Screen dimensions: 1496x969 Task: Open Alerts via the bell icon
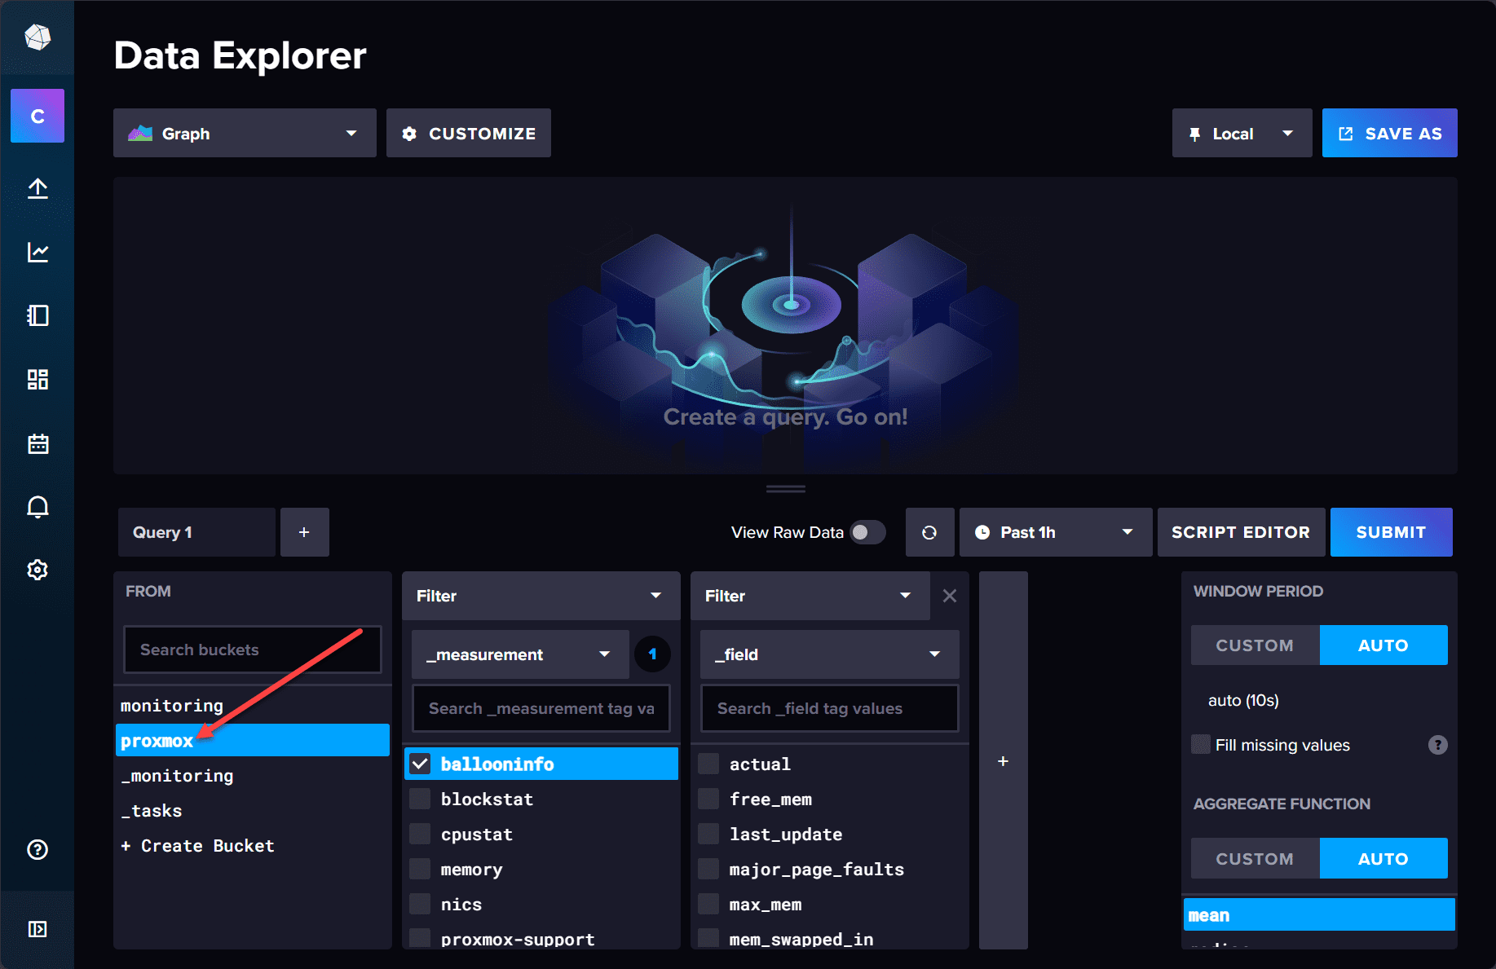pos(37,506)
